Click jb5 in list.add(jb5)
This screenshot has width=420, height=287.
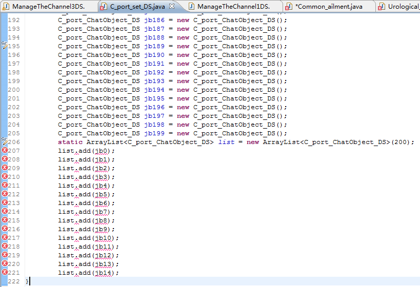point(101,195)
